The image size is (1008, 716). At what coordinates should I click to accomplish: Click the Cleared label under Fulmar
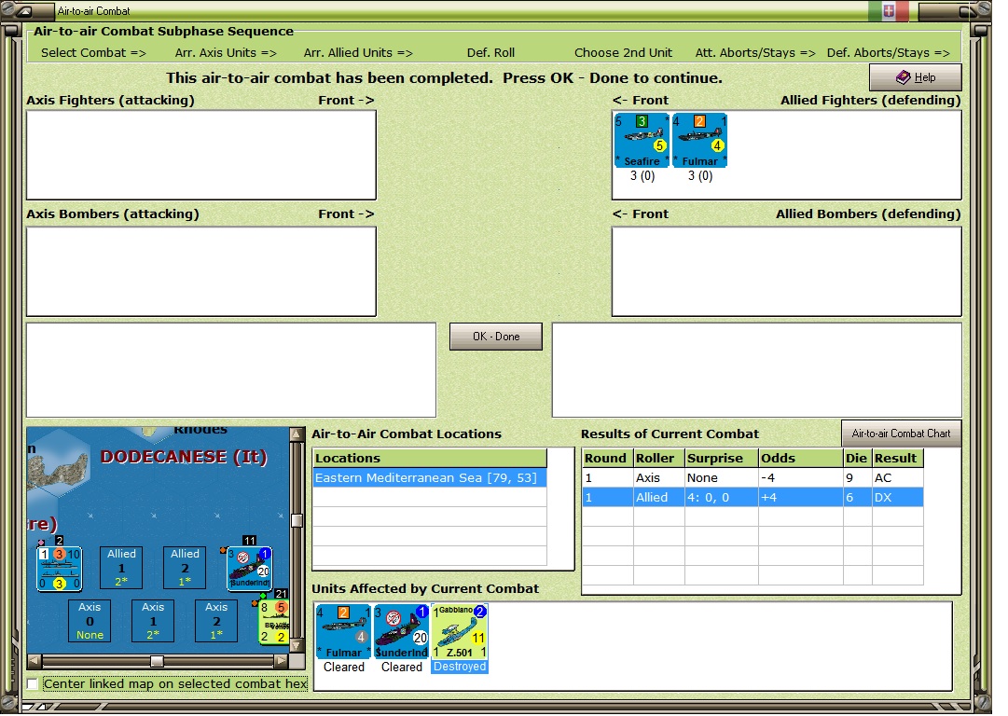(344, 668)
